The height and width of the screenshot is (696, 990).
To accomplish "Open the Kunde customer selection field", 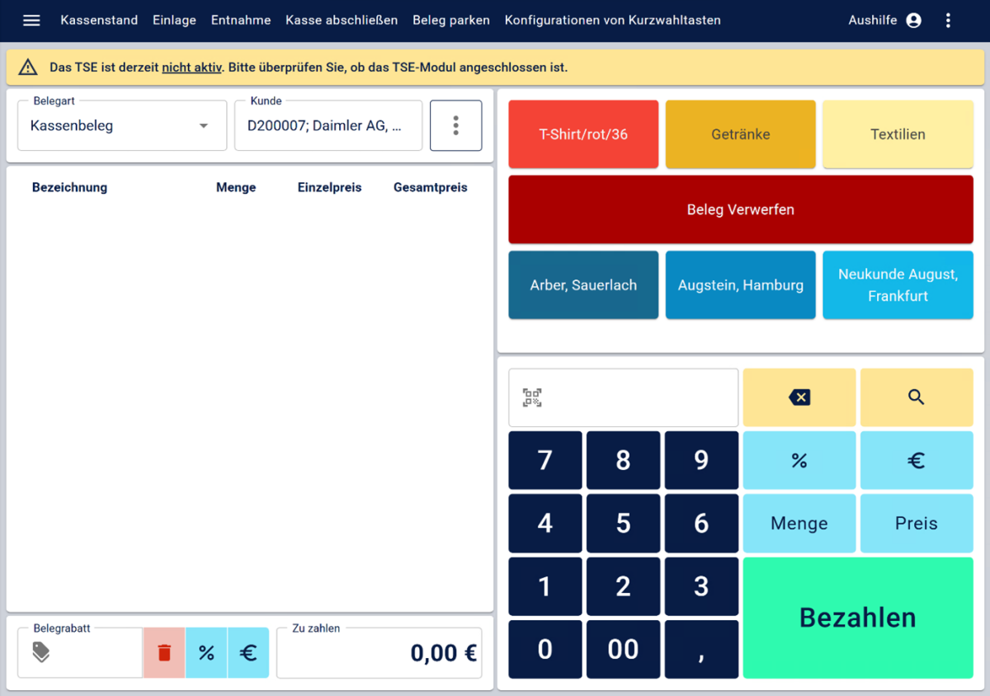I will tap(328, 126).
